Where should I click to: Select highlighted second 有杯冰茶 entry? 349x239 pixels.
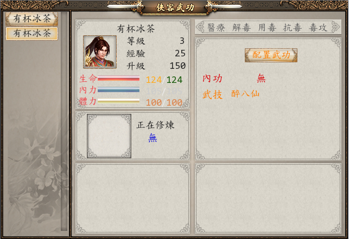pyautogui.click(x=32, y=34)
